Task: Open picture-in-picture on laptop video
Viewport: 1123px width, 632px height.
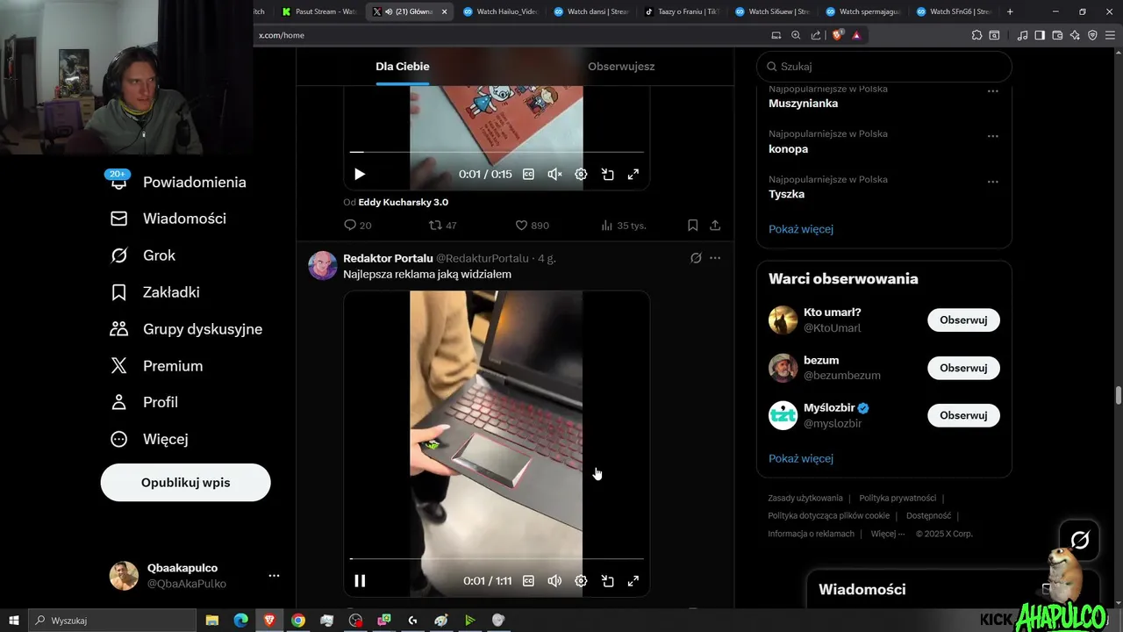Action: coord(607,581)
